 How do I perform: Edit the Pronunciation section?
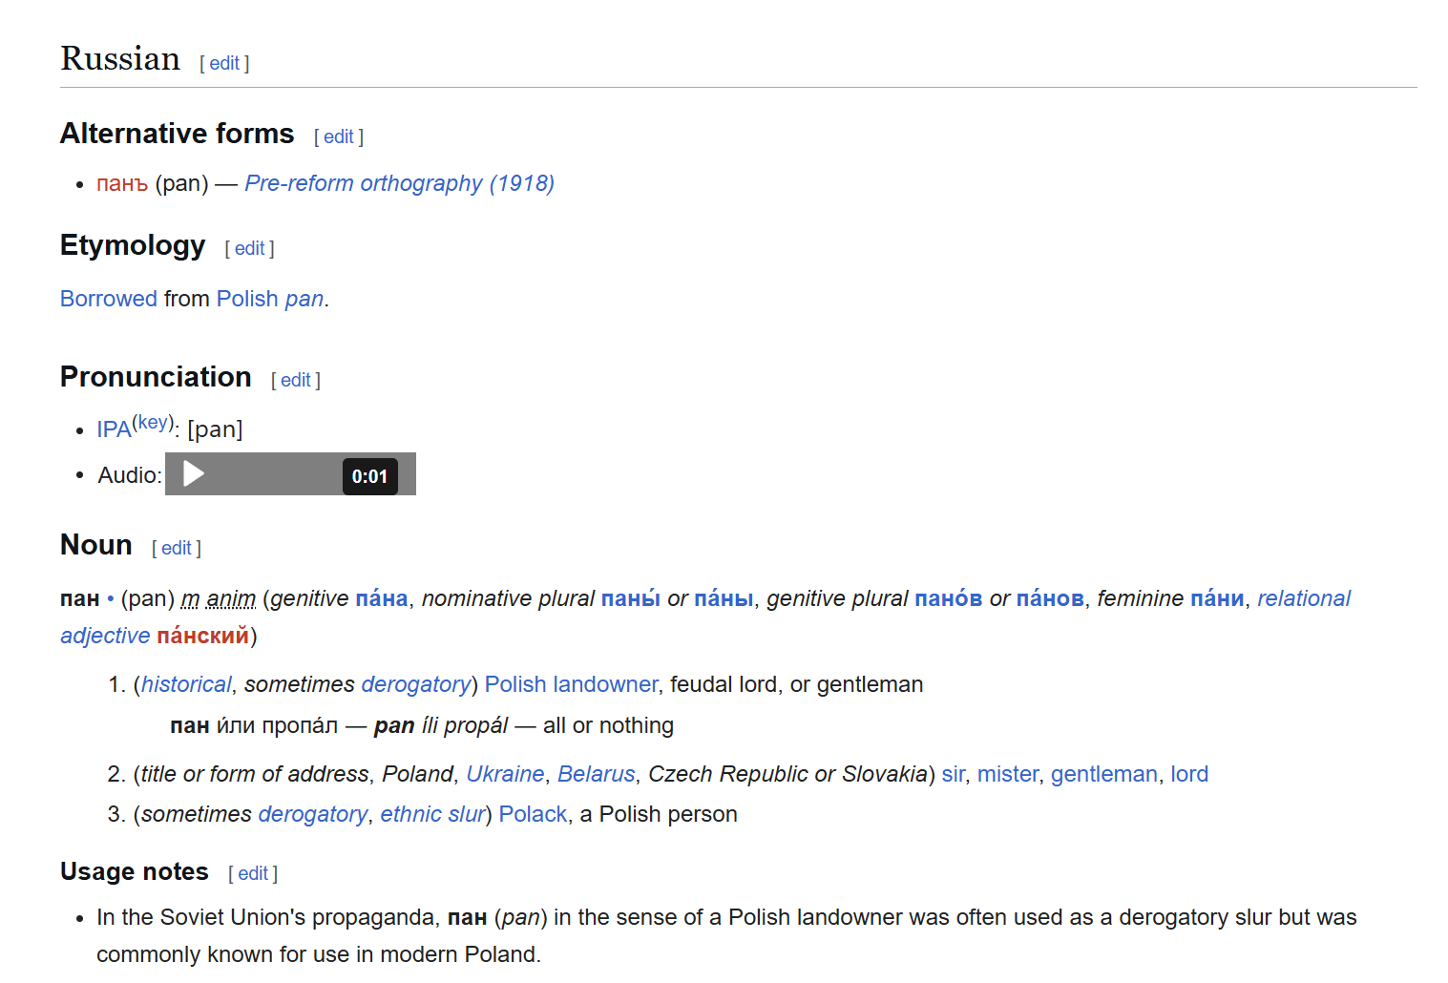point(296,380)
